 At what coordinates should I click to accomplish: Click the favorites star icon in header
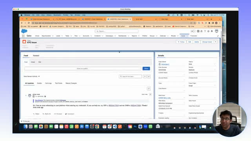[x=192, y=31]
